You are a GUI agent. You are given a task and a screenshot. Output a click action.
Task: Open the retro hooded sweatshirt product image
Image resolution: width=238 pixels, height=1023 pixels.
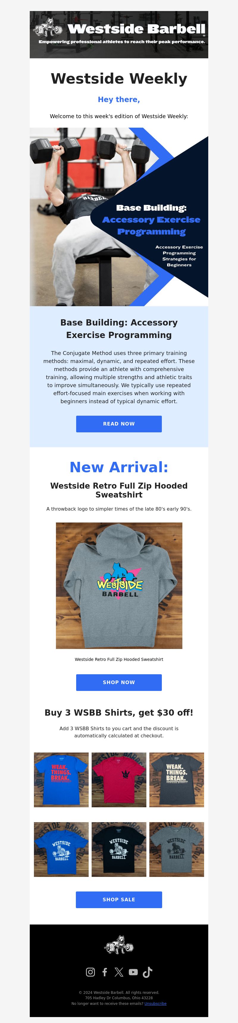coord(119,586)
